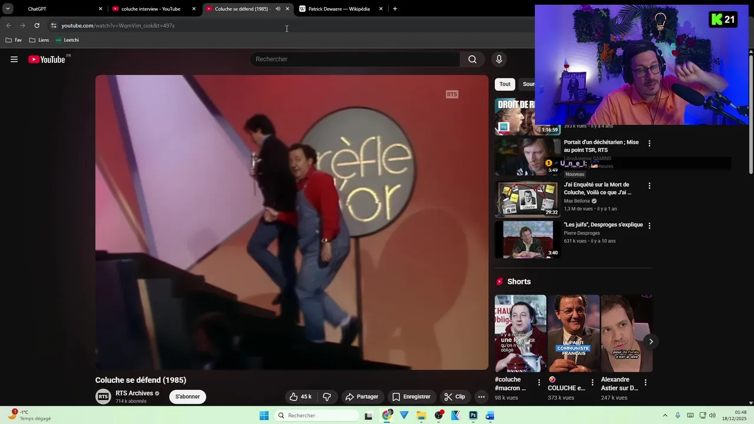Open the Parti Communiste Français short thumbnail
754x424 pixels.
point(573,333)
